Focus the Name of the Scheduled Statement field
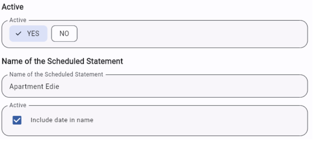The height and width of the screenshot is (145, 318). click(x=154, y=86)
